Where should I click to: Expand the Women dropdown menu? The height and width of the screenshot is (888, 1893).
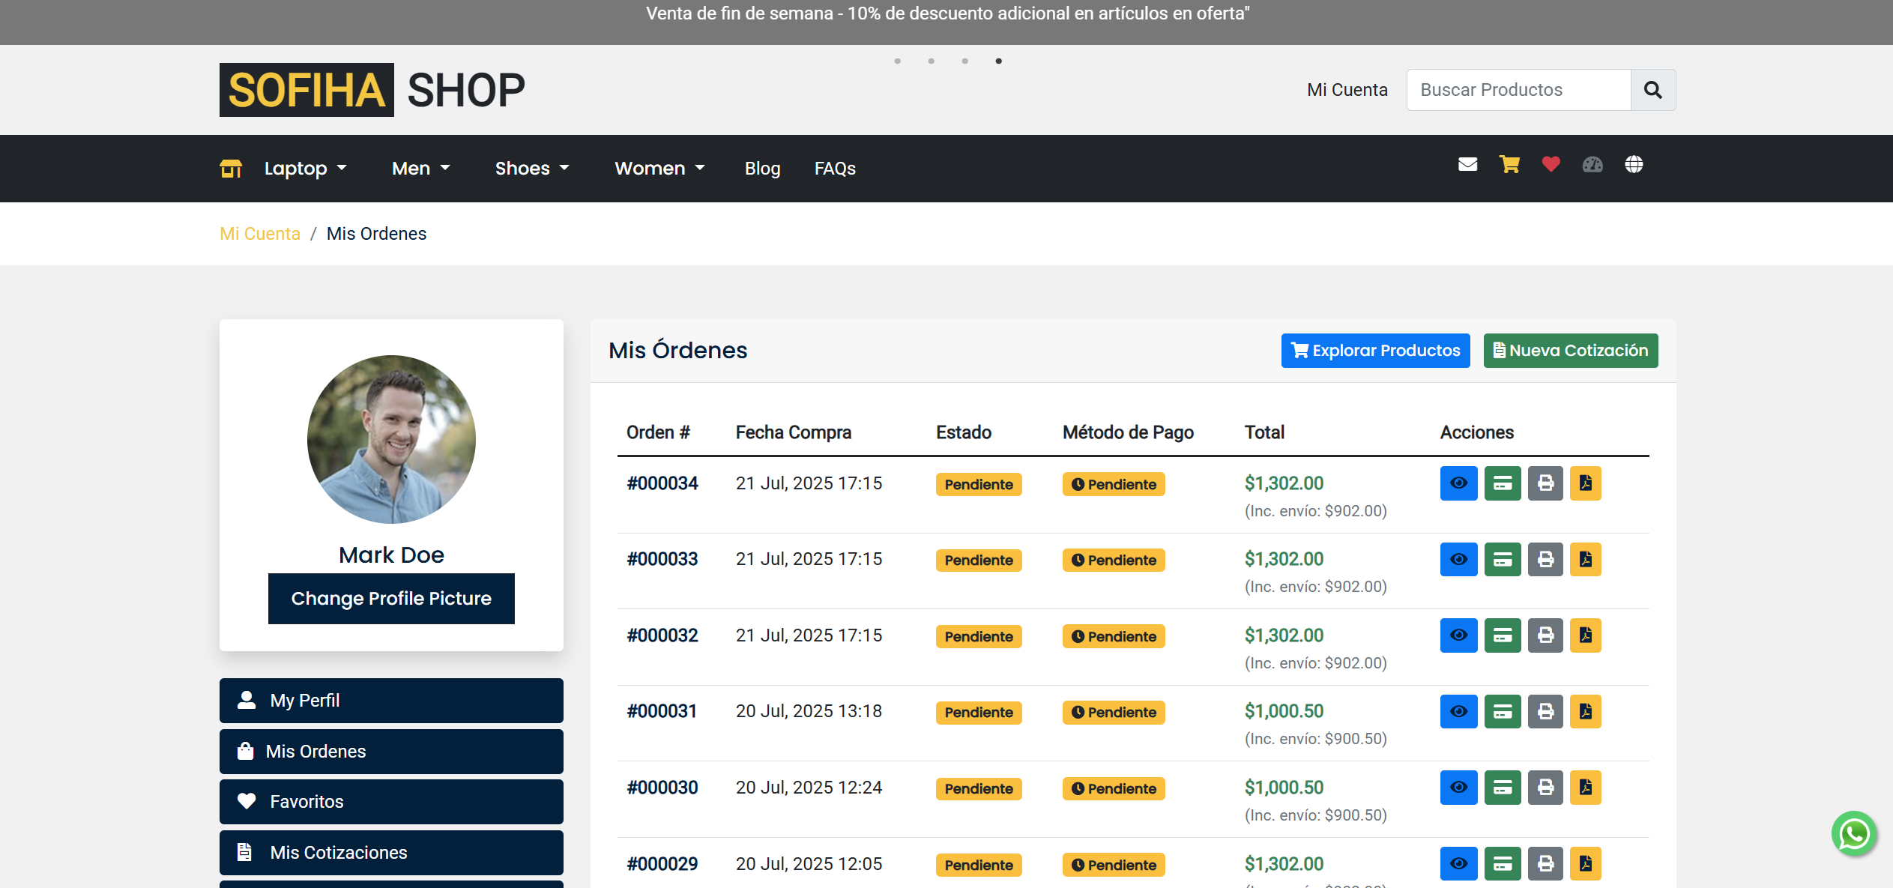click(659, 169)
